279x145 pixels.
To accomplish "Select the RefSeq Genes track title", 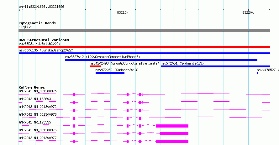I will coord(32,87).
